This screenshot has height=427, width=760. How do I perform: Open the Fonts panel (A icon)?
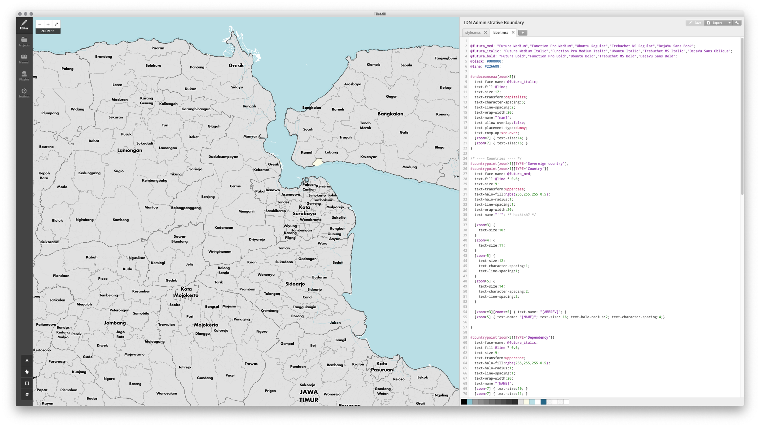click(27, 360)
